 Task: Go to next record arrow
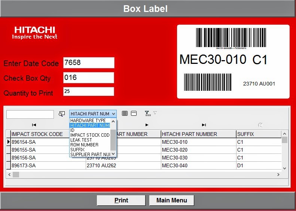pos(147,125)
